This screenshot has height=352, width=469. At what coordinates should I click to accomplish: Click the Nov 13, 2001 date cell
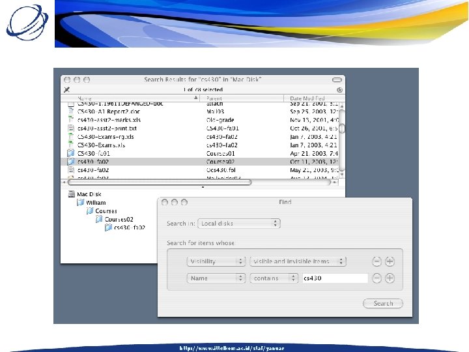[x=314, y=120]
